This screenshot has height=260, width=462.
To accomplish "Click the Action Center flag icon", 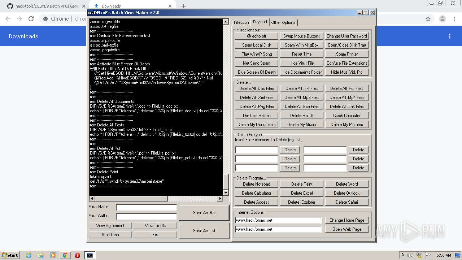I will [428, 255].
